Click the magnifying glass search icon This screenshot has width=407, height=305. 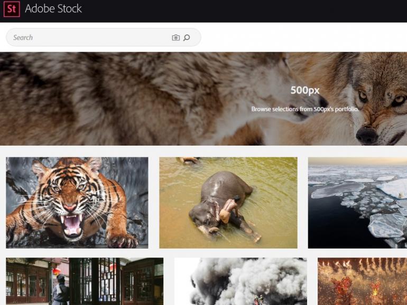coord(187,37)
